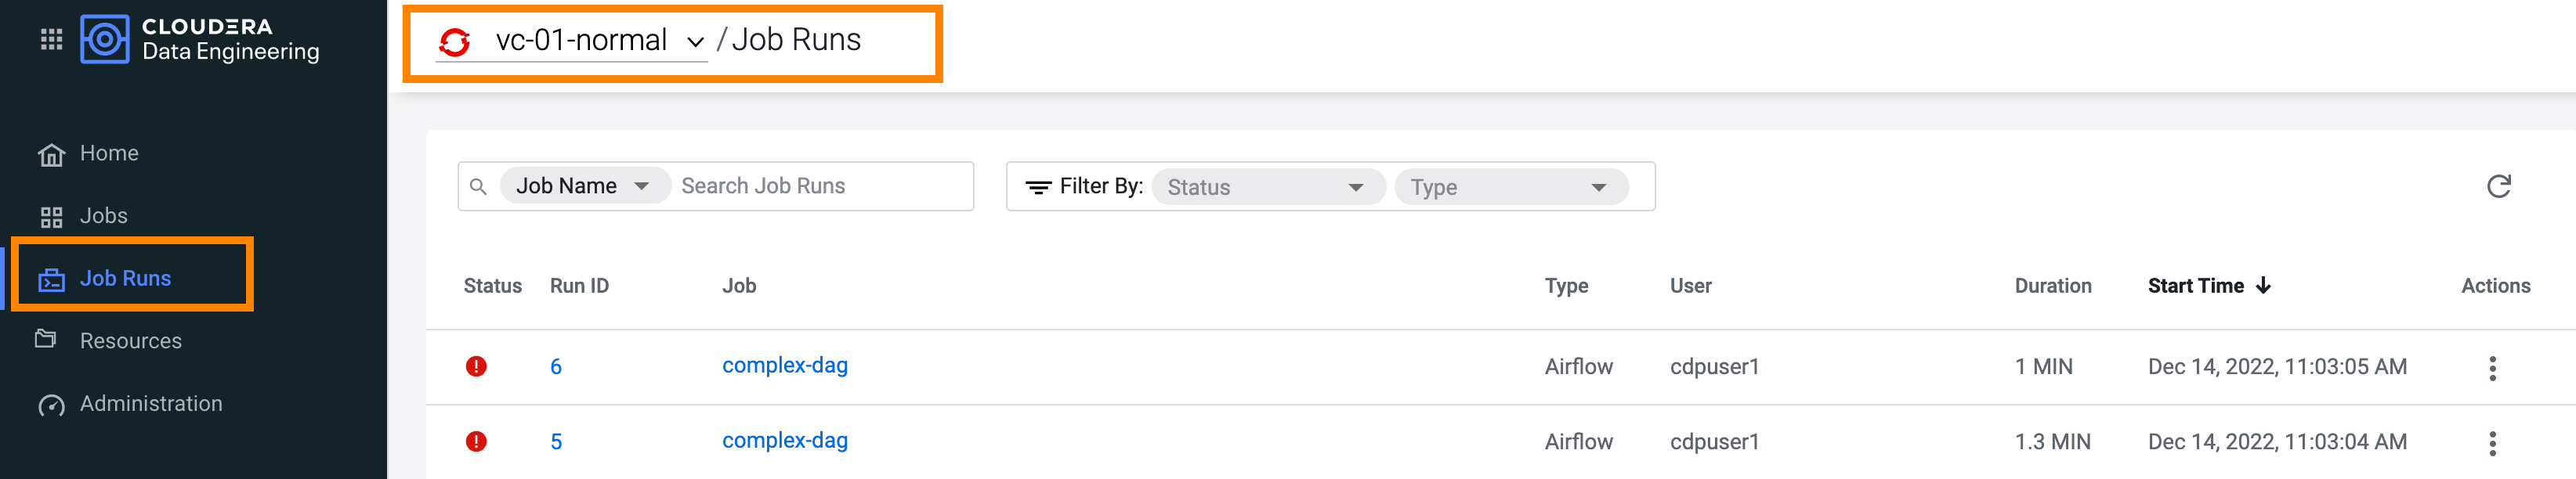Click the failed status icon for run 5
Screen dimensions: 2576x479
click(476, 442)
